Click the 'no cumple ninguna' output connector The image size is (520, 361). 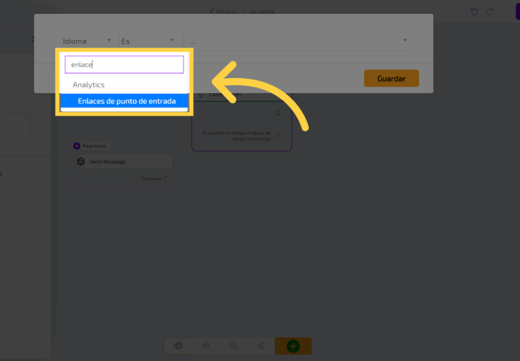278,136
